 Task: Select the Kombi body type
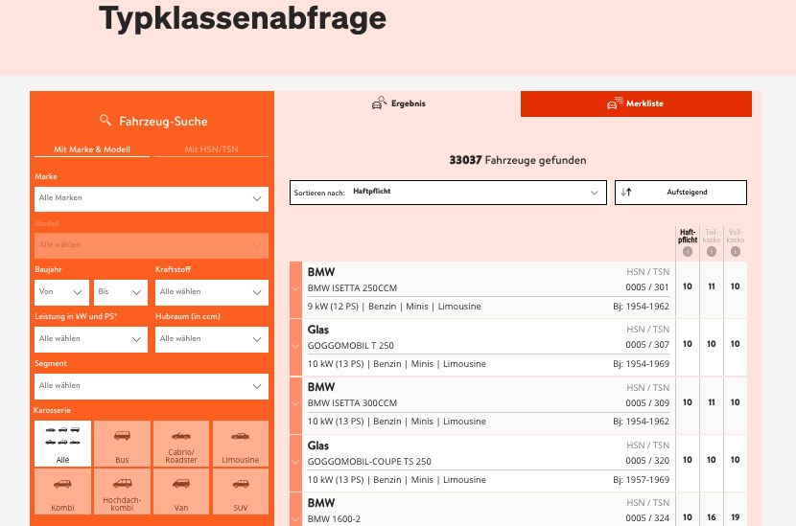click(x=62, y=492)
